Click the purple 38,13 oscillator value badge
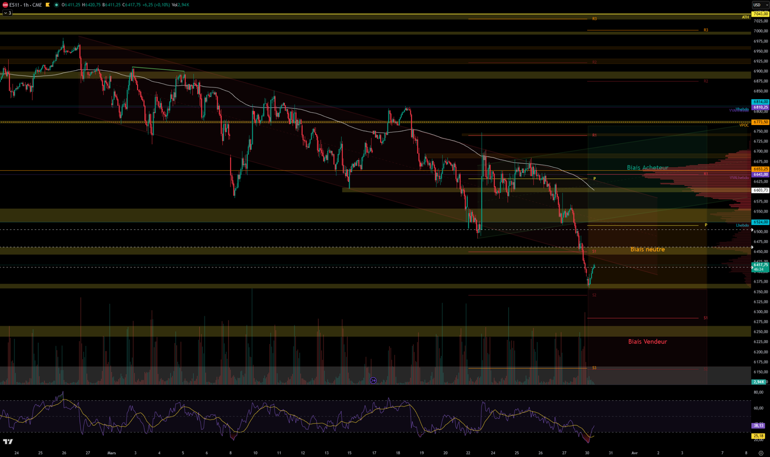The width and height of the screenshot is (770, 457). tap(758, 426)
